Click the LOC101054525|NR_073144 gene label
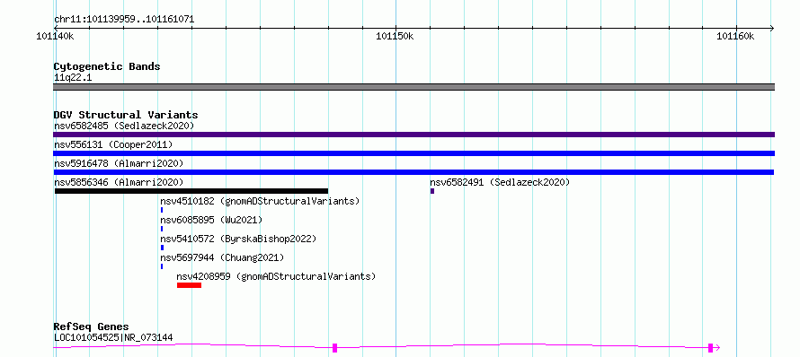Viewport: 800px width, 357px height. [x=113, y=337]
